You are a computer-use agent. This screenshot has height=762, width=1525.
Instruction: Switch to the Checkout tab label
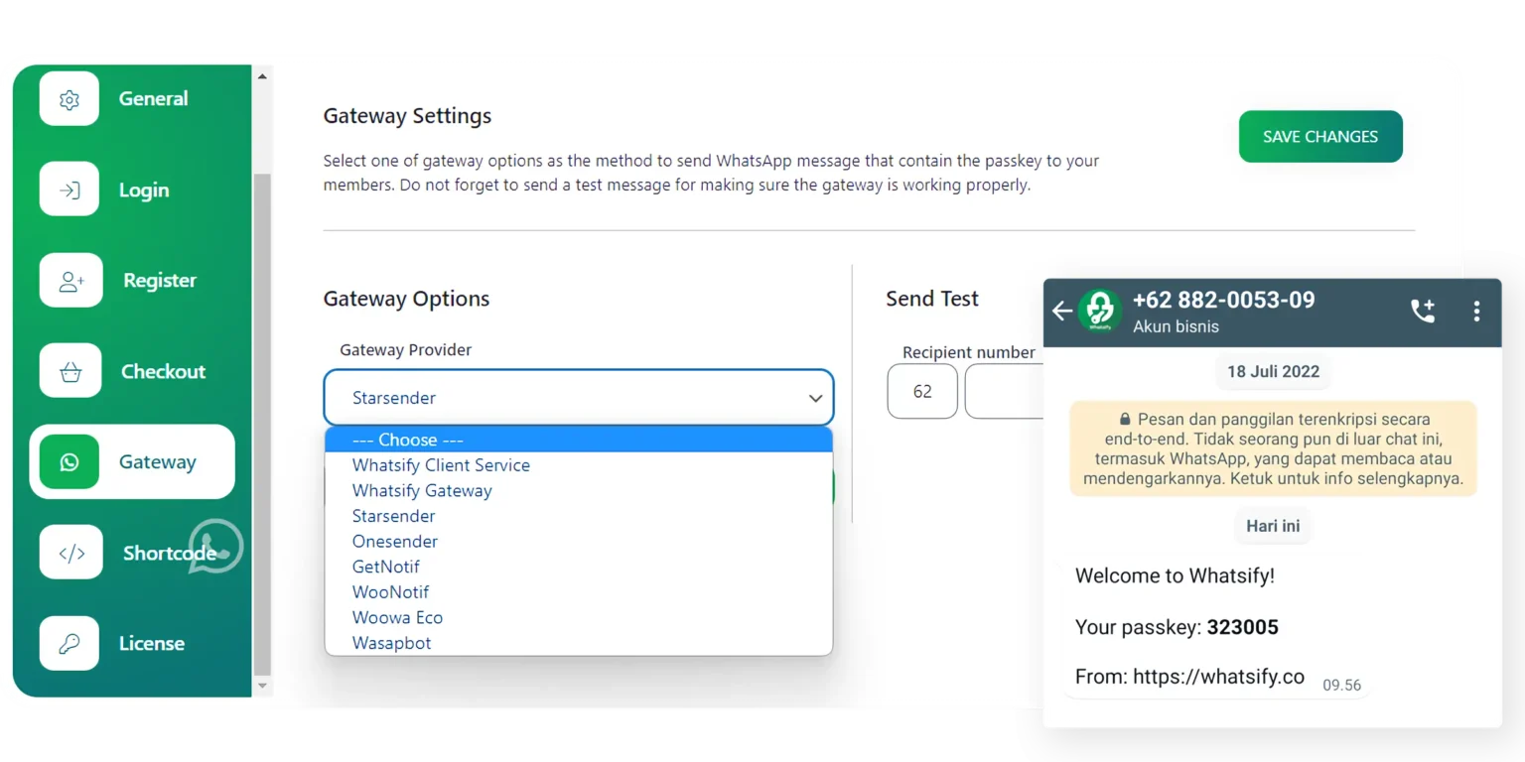click(x=163, y=371)
